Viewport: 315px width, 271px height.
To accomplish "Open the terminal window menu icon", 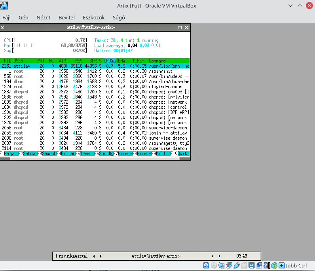I will click(3, 28).
